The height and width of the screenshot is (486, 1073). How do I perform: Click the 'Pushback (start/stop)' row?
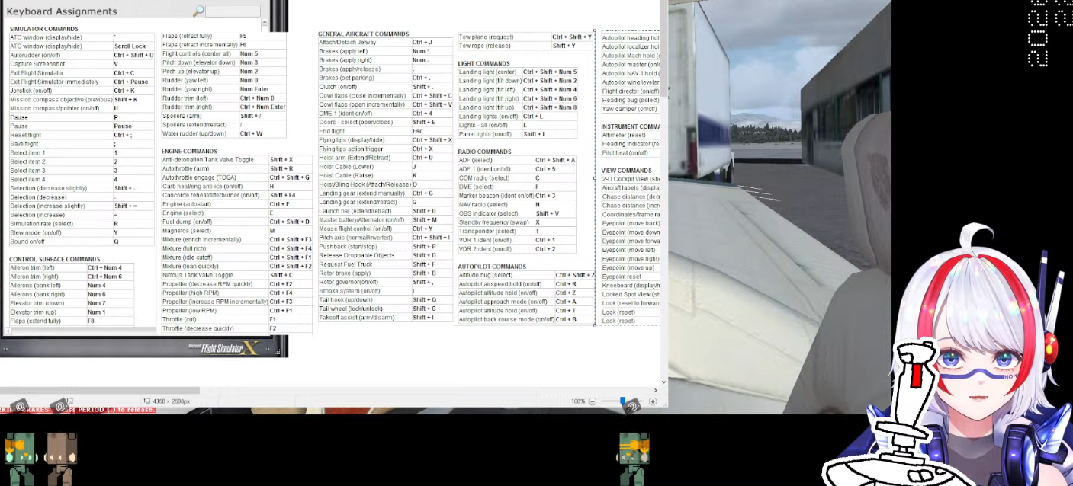(x=386, y=246)
